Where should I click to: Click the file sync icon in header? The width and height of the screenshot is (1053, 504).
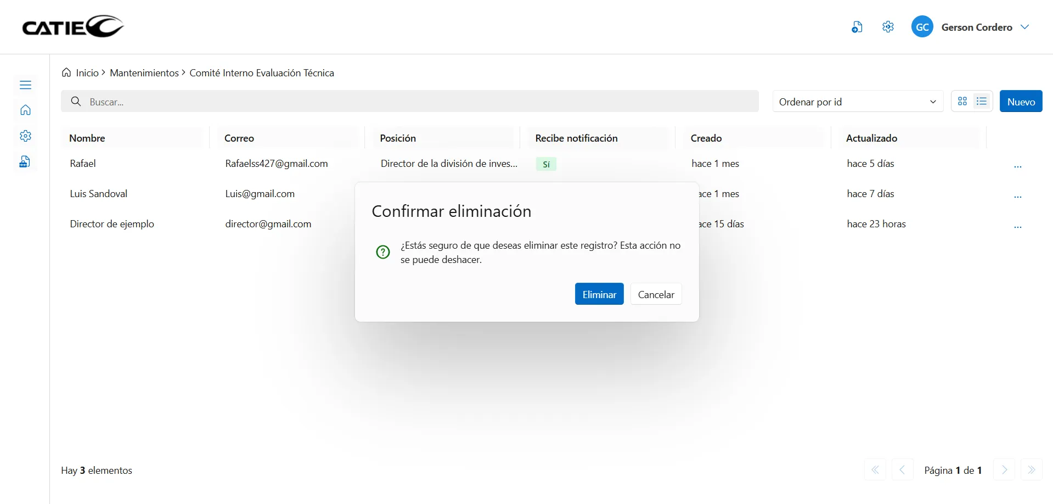[x=857, y=27]
